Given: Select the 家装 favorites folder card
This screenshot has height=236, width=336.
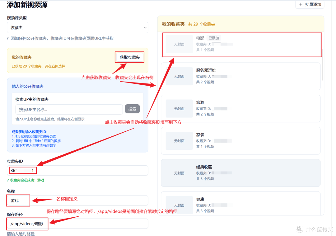Looking at the screenshot, I should pos(240,141).
